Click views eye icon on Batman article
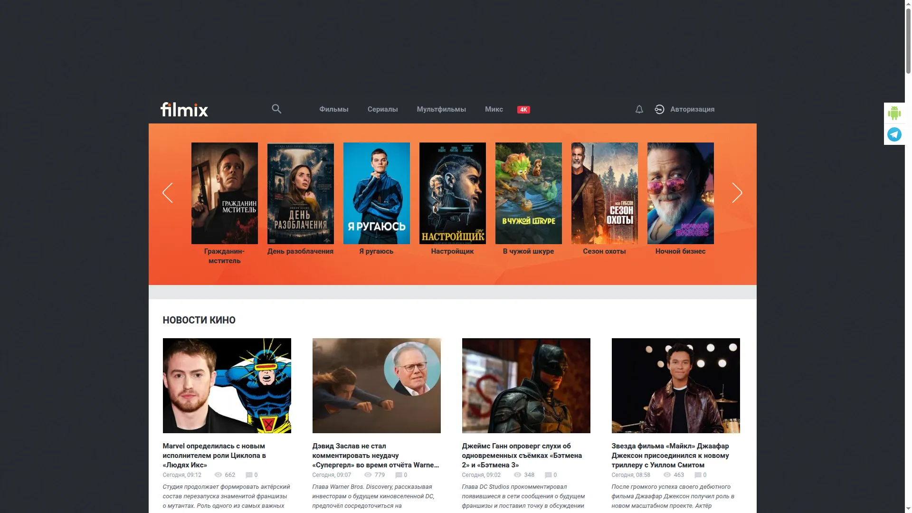The height and width of the screenshot is (513, 912). [x=518, y=475]
